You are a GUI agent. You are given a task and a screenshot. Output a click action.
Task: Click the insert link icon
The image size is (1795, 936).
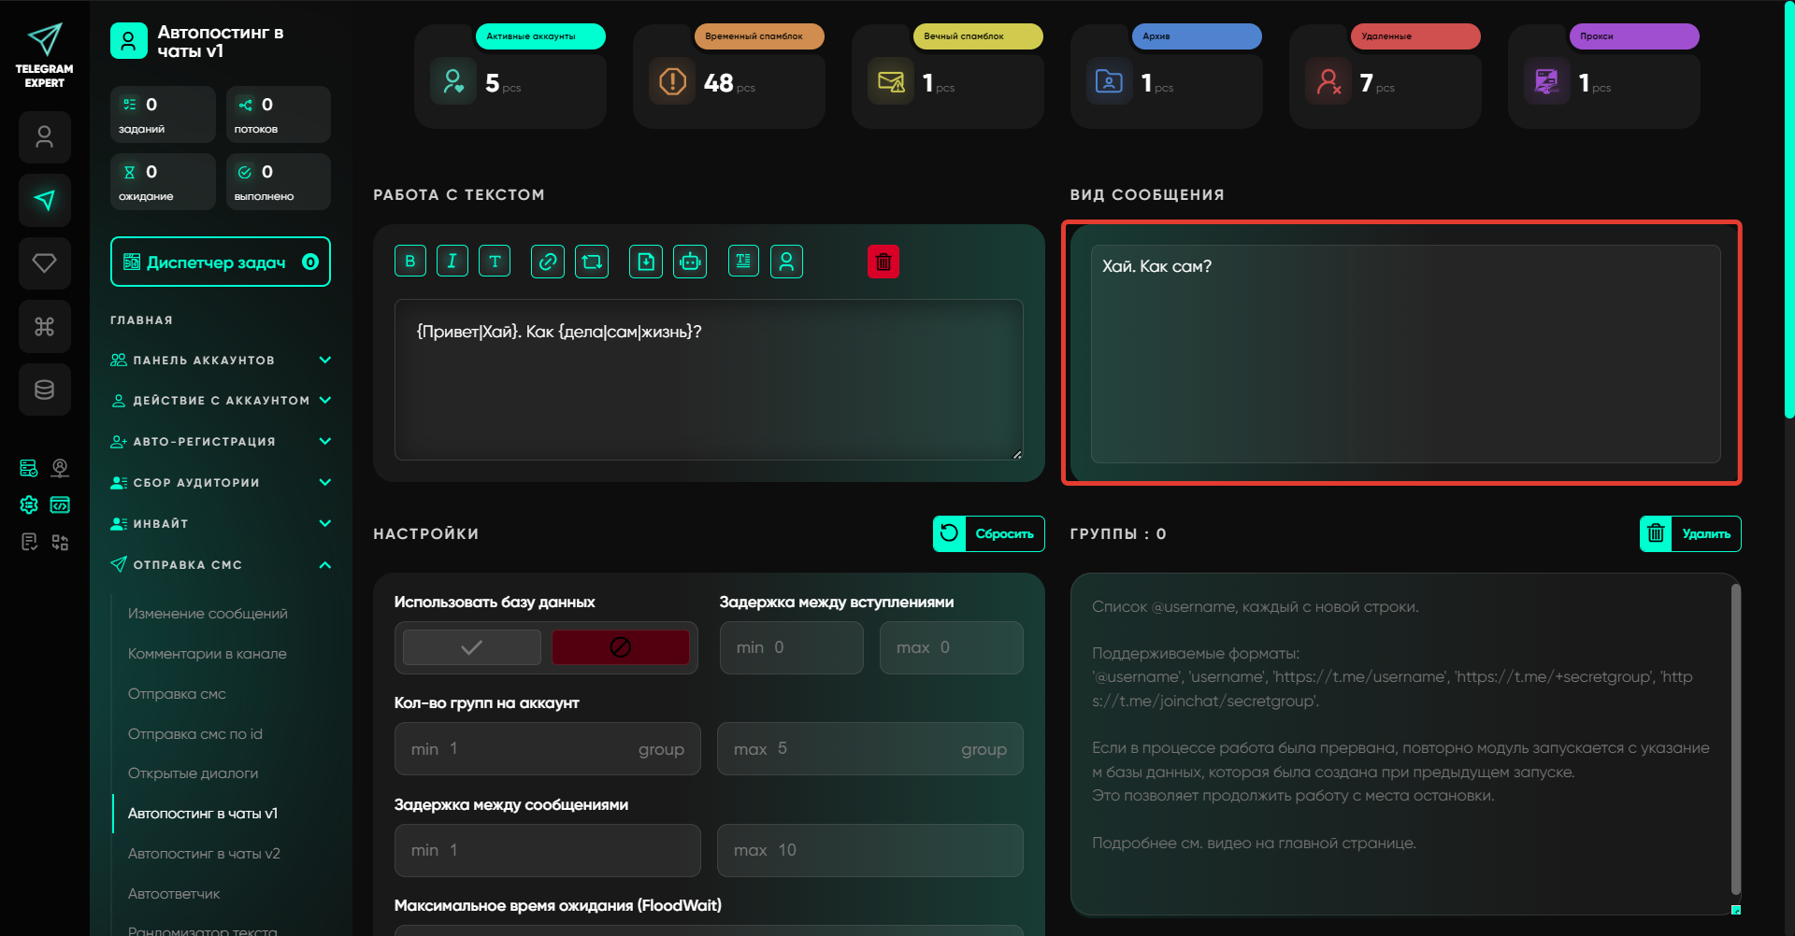point(548,262)
